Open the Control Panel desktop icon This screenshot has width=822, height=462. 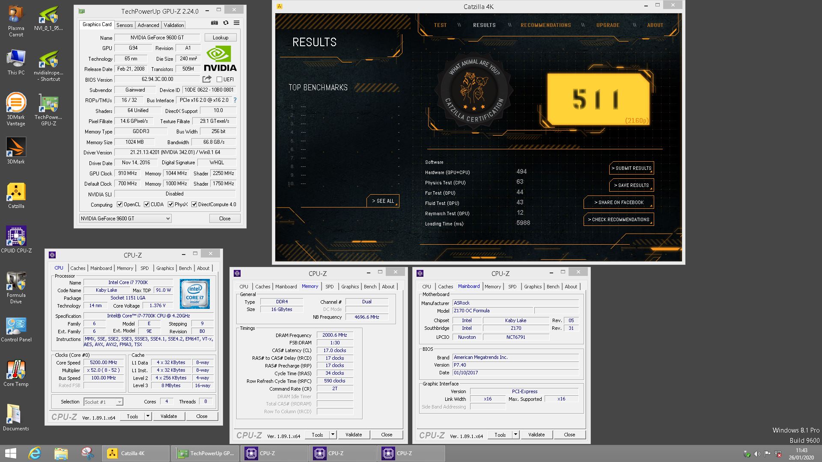click(x=16, y=329)
